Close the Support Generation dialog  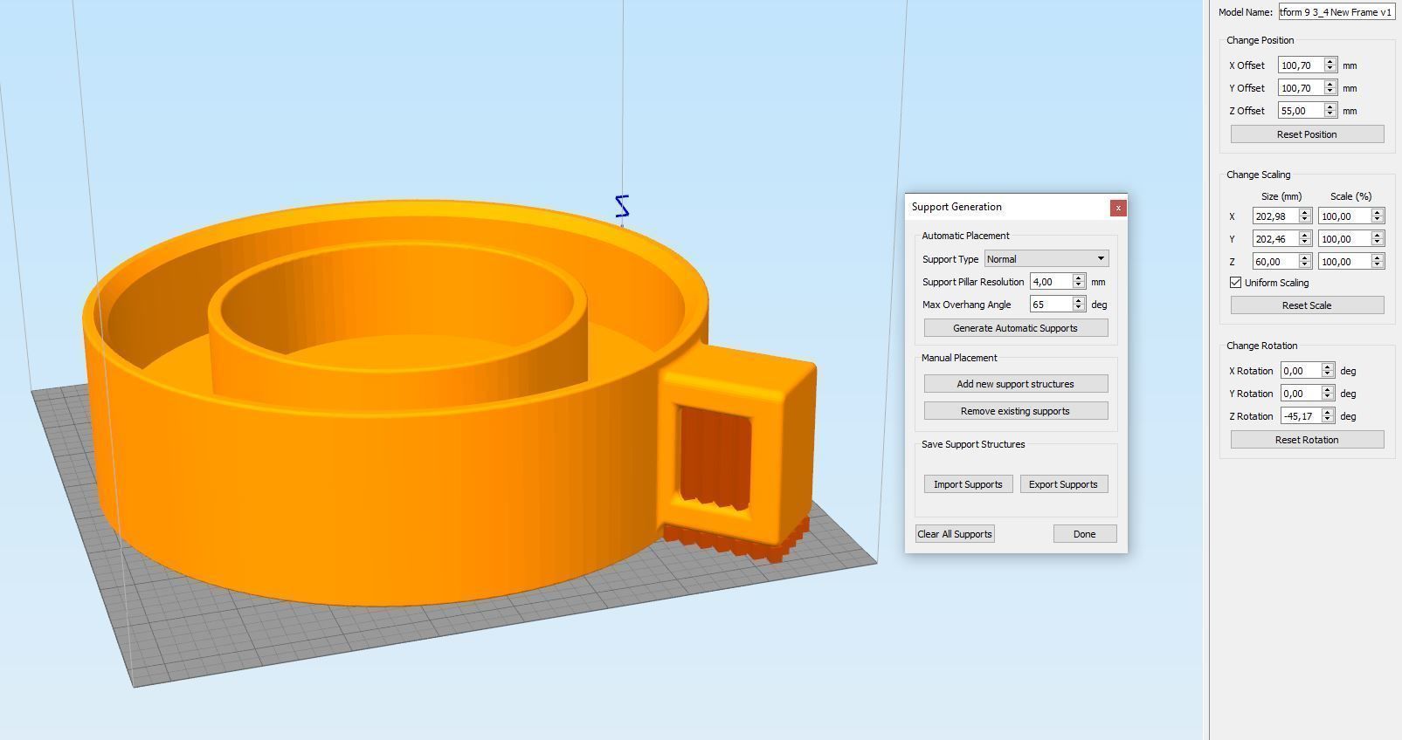[x=1118, y=208]
